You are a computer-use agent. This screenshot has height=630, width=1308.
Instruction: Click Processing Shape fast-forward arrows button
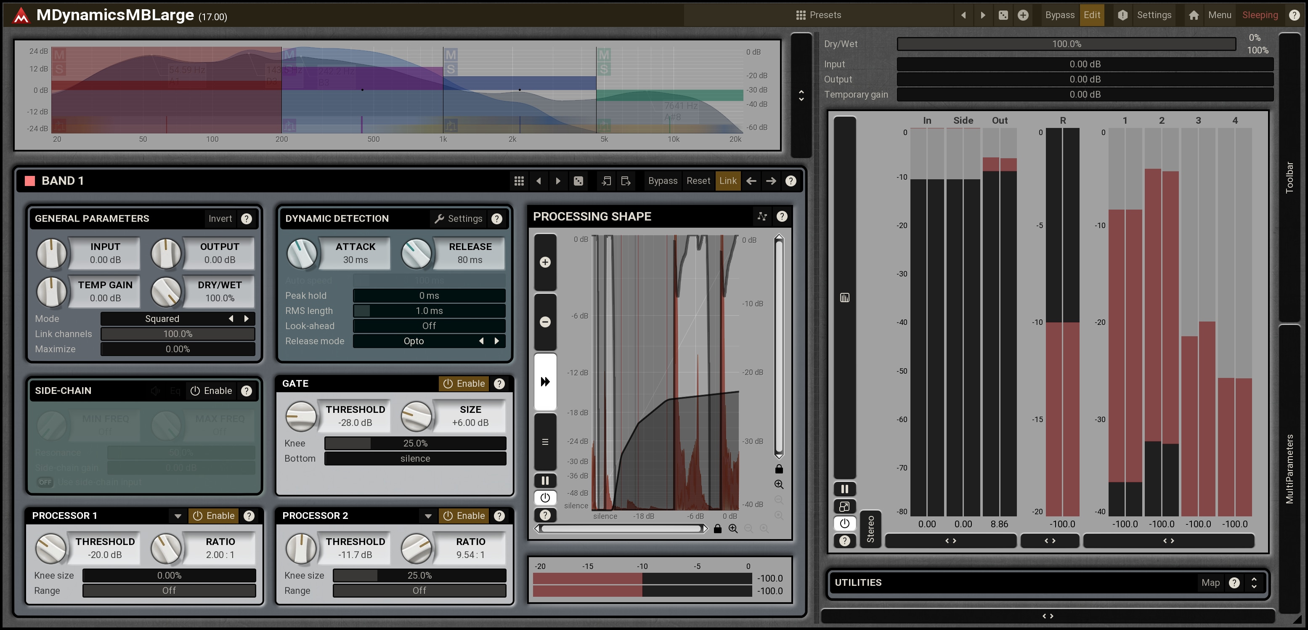[545, 382]
